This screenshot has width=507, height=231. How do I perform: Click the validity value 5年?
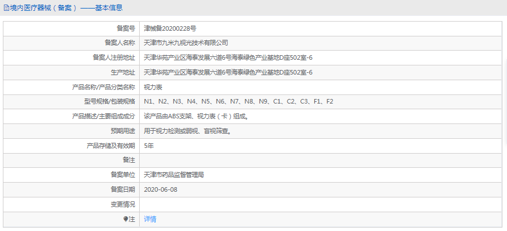point(149,146)
